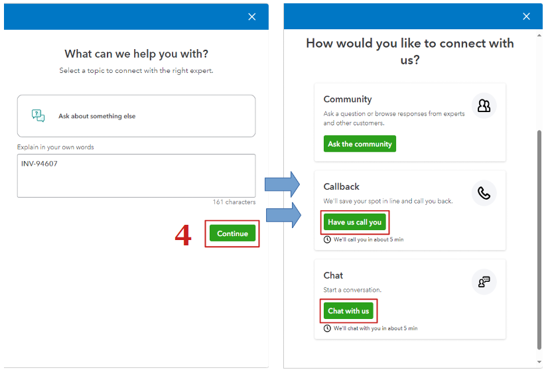The width and height of the screenshot is (548, 374).
Task: Close the right connect dialog
Action: tap(527, 17)
